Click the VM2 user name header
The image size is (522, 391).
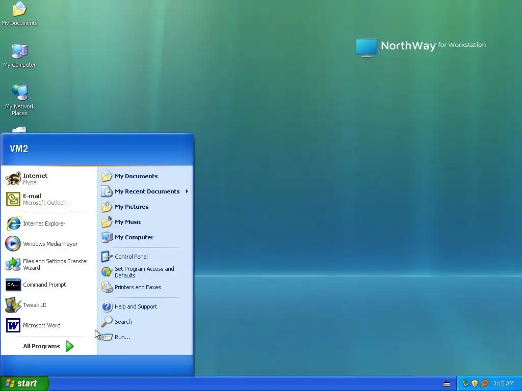(x=19, y=149)
